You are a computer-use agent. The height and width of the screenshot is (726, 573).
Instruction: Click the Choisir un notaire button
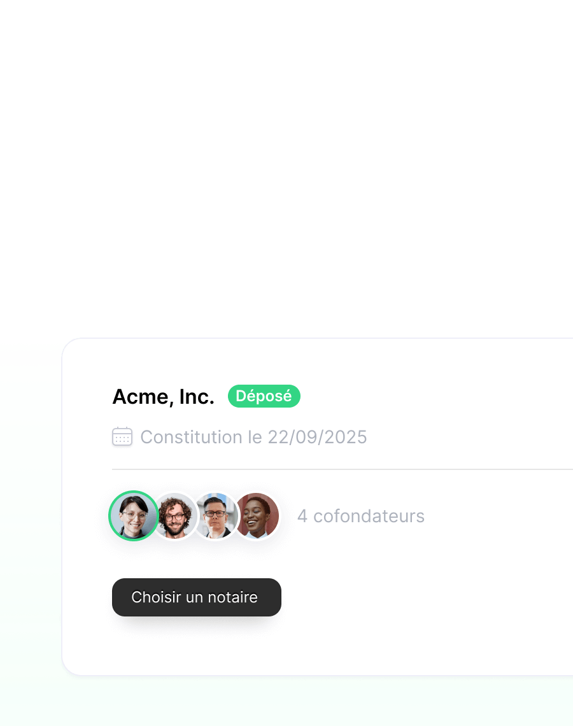[x=197, y=597]
